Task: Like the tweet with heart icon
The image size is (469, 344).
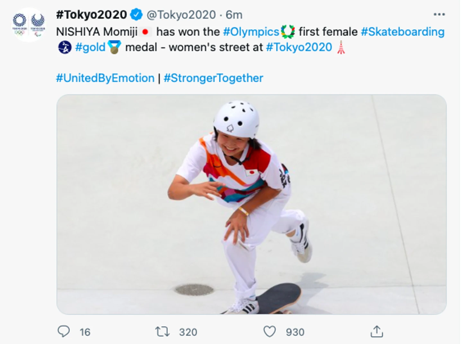Action: [x=270, y=331]
